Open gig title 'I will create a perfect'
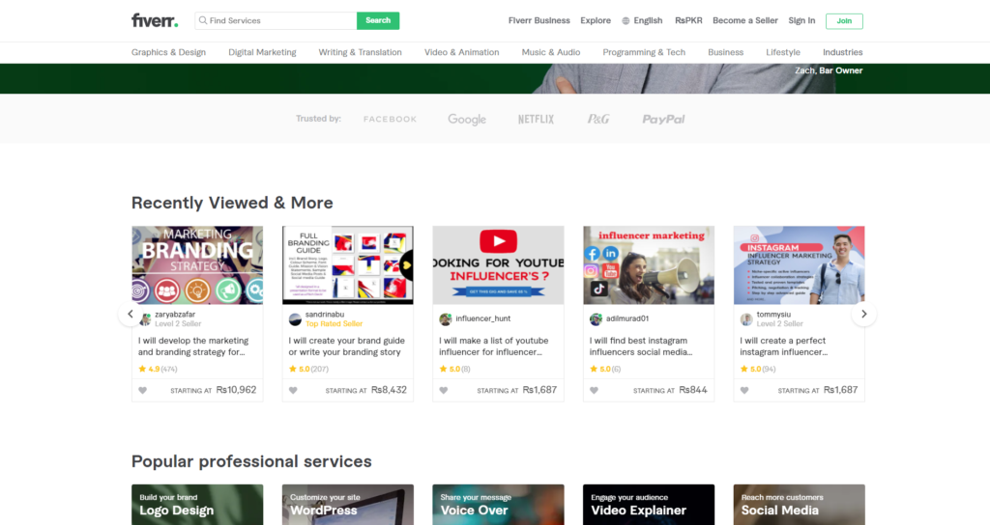990x525 pixels. coord(783,346)
